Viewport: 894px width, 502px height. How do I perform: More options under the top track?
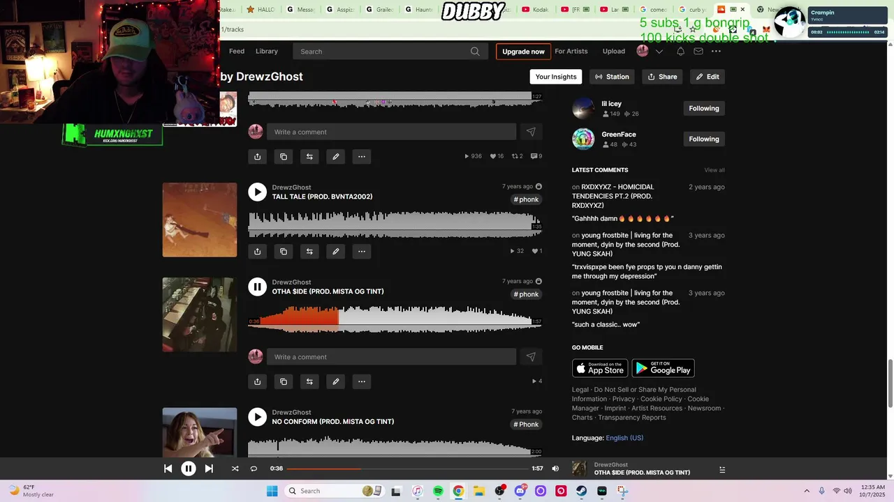[x=361, y=156]
